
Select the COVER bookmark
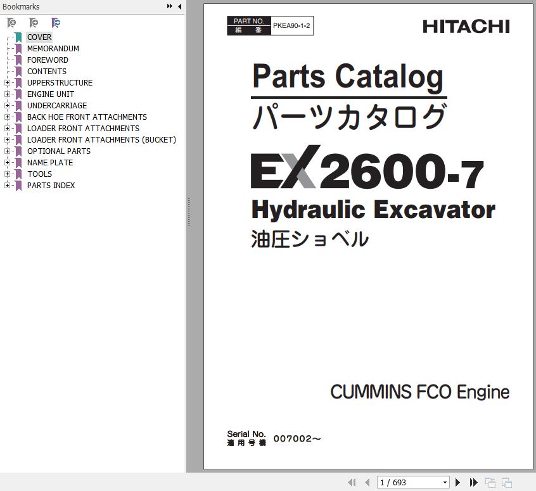pyautogui.click(x=39, y=37)
